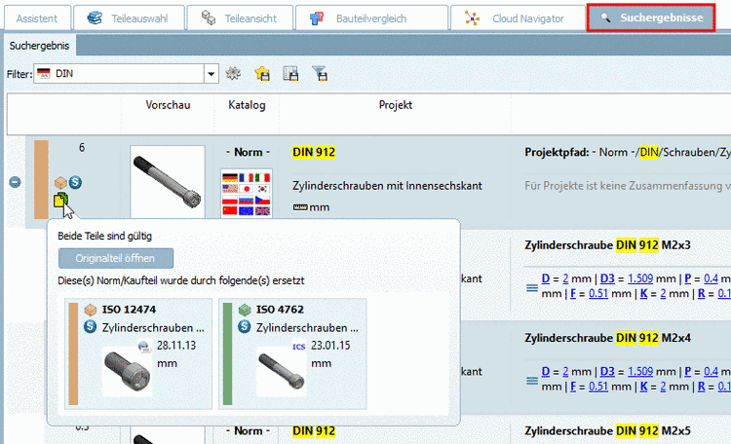Switch to the Bauteilvergleich tab

pyautogui.click(x=371, y=18)
